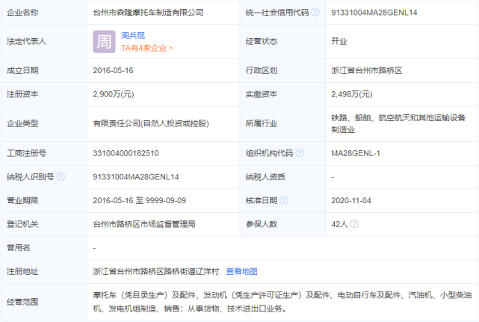The height and width of the screenshot is (322, 479).
Task: Select registration number 331004000182510
Action: [x=126, y=153]
